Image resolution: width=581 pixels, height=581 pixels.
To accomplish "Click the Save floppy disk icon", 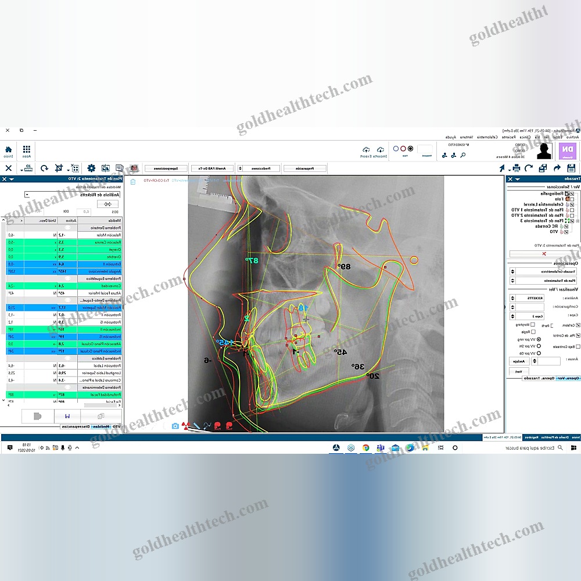I will [571, 168].
